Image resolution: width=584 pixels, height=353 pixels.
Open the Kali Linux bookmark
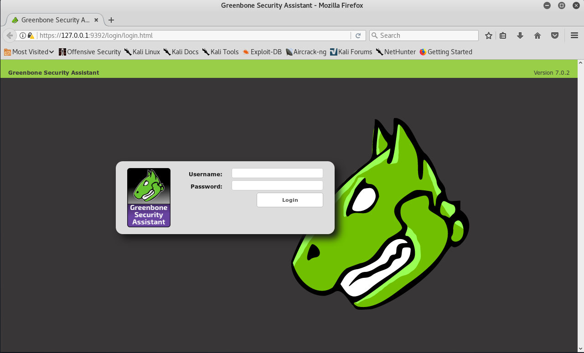pyautogui.click(x=142, y=52)
